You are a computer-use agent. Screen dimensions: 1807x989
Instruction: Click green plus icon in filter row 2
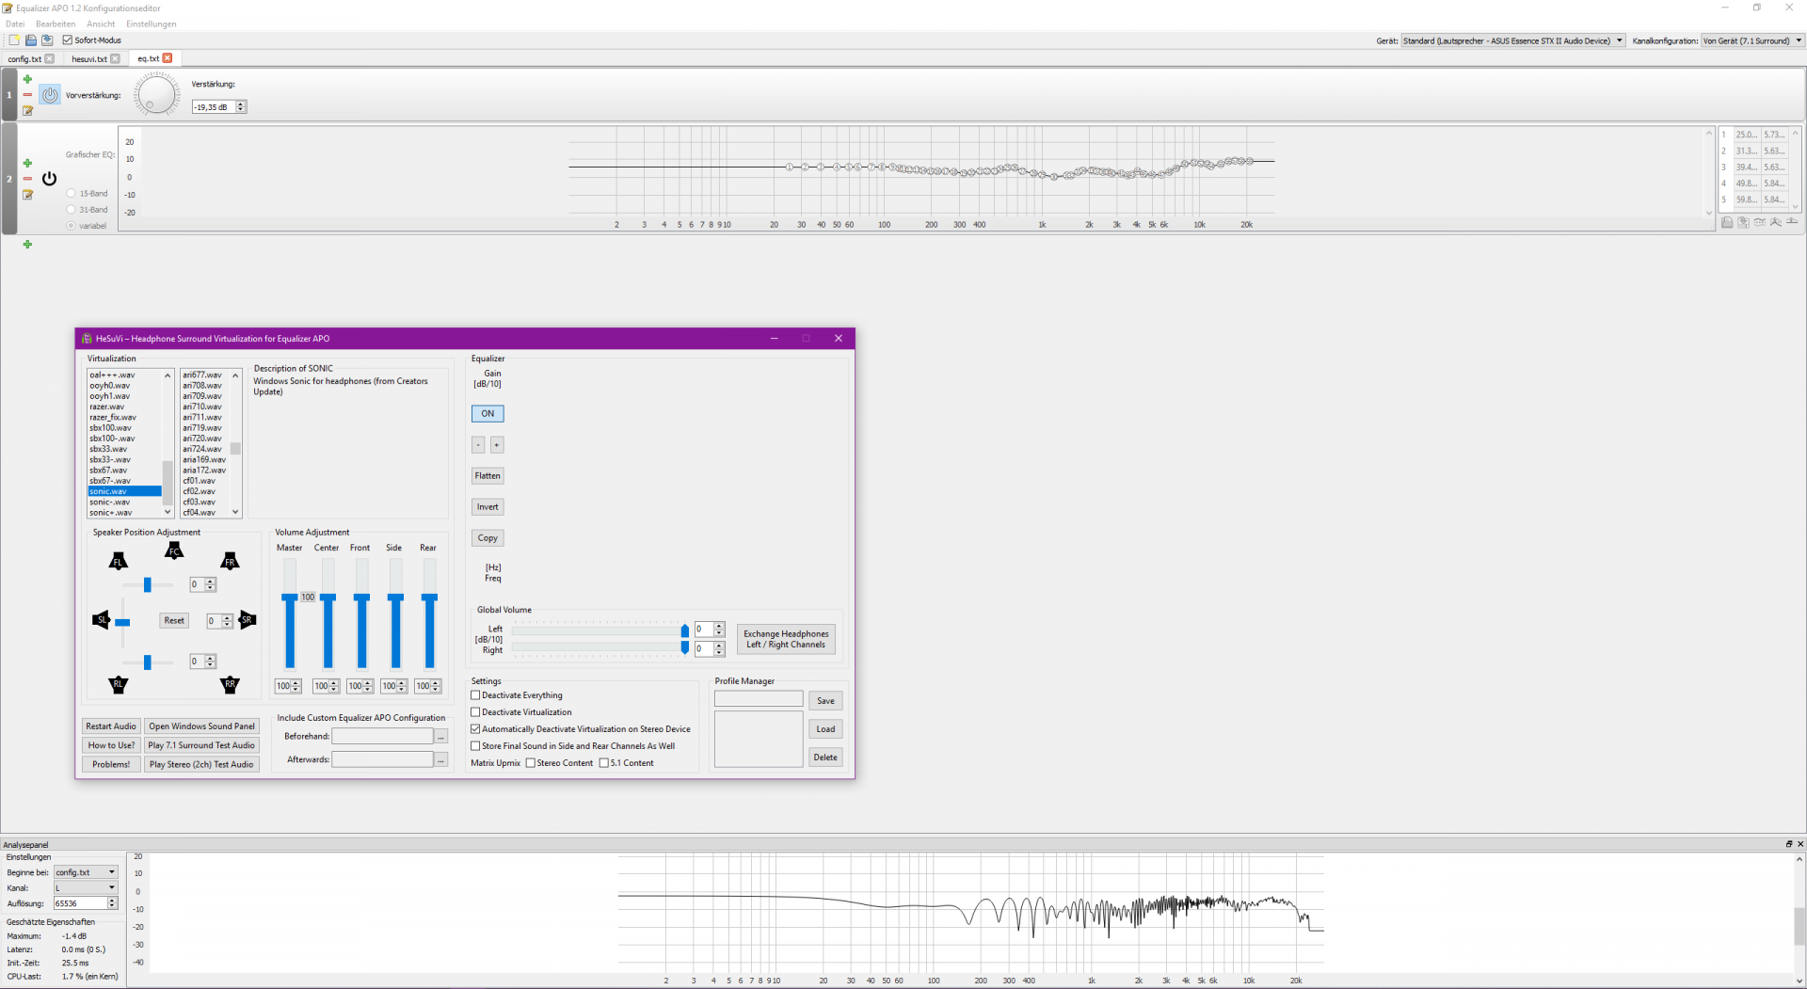tap(27, 163)
